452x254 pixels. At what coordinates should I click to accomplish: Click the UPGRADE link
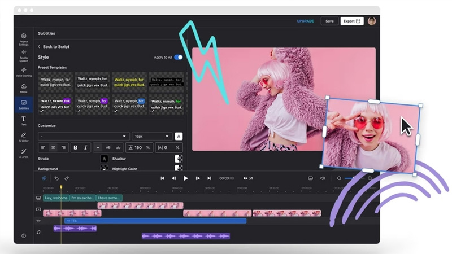[305, 21]
